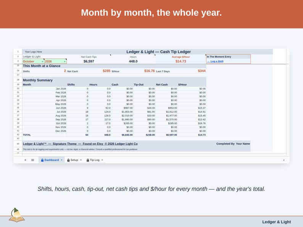Screen dimensions: 303x227
Task: Open Tip Log tab options arrow
Action: point(102,160)
